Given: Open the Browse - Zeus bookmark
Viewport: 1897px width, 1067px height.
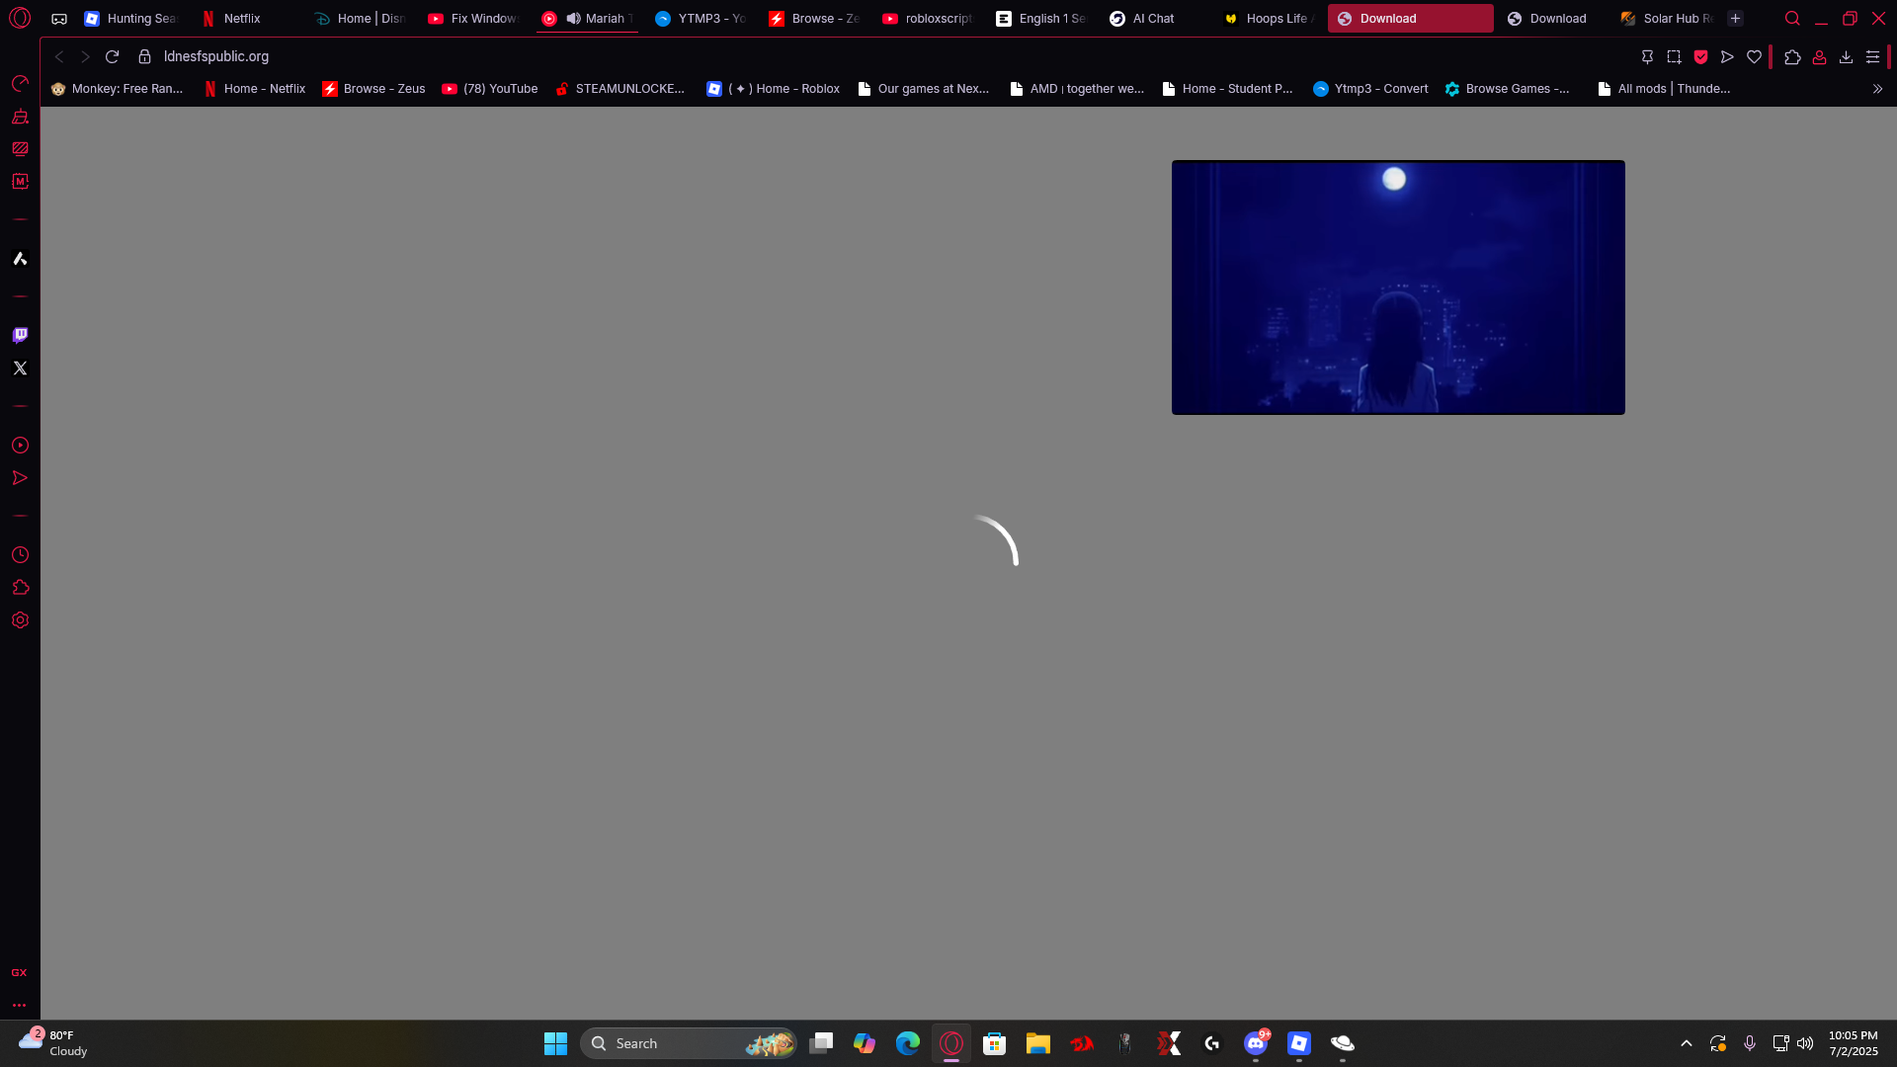Looking at the screenshot, I should pos(373,89).
